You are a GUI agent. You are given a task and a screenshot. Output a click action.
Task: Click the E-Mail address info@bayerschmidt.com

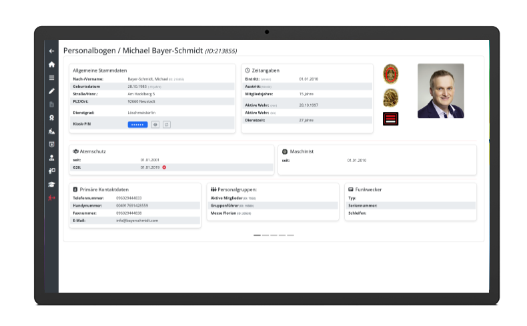(137, 220)
